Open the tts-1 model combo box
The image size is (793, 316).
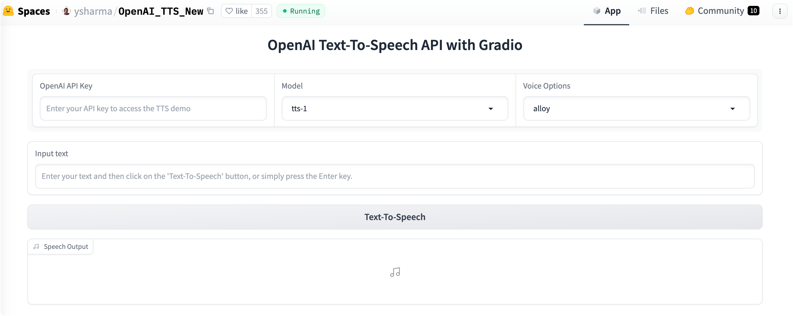click(385, 109)
